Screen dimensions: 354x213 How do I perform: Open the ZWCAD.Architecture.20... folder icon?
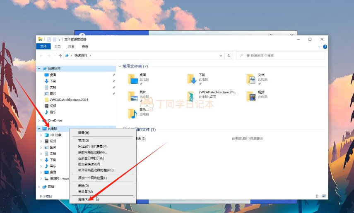[x=191, y=97]
